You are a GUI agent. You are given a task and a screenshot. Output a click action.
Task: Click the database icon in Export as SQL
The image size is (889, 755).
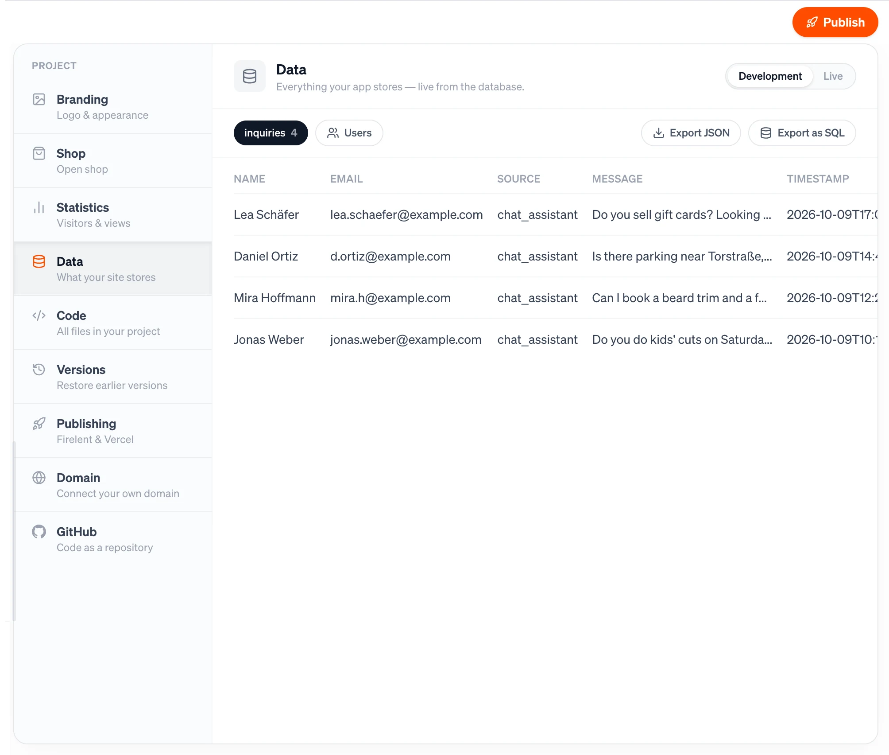tap(766, 133)
